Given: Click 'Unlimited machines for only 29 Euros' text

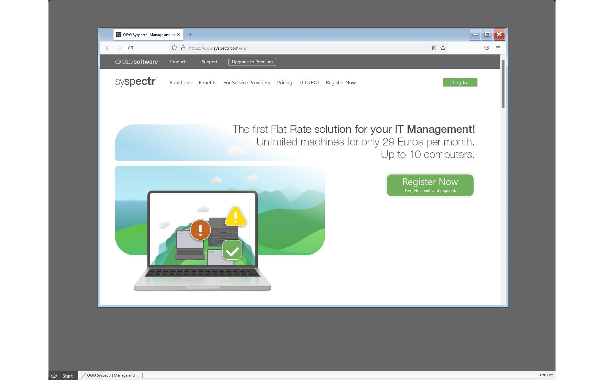Looking at the screenshot, I should (365, 142).
